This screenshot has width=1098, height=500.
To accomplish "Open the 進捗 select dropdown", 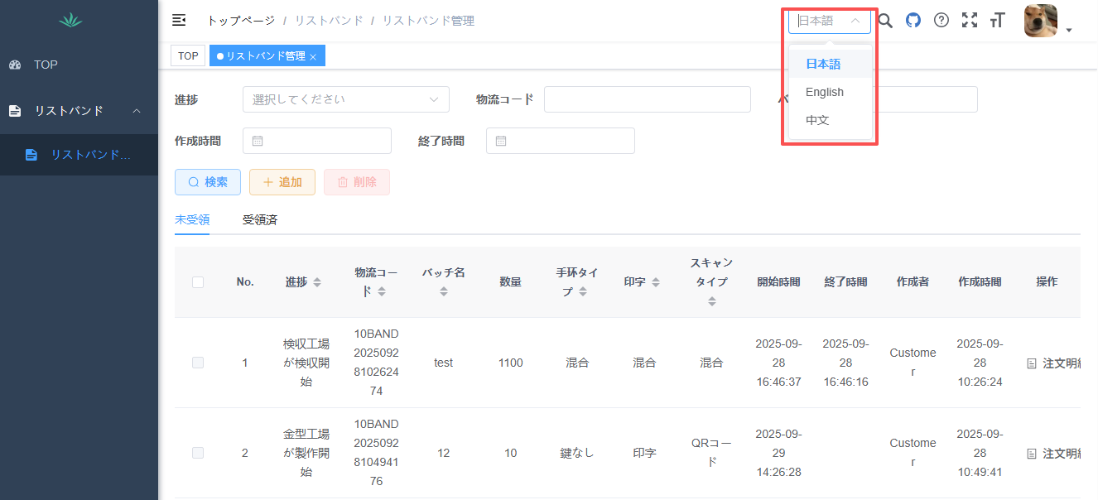I will [x=345, y=99].
